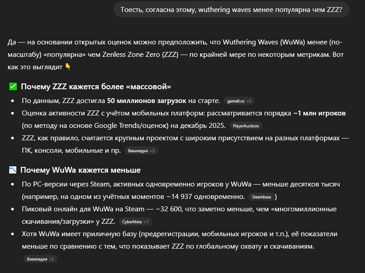This screenshot has height=273, width=365.
Task: Click the Википедия chip after 'мобильные и пр.'
Action: (x=141, y=150)
